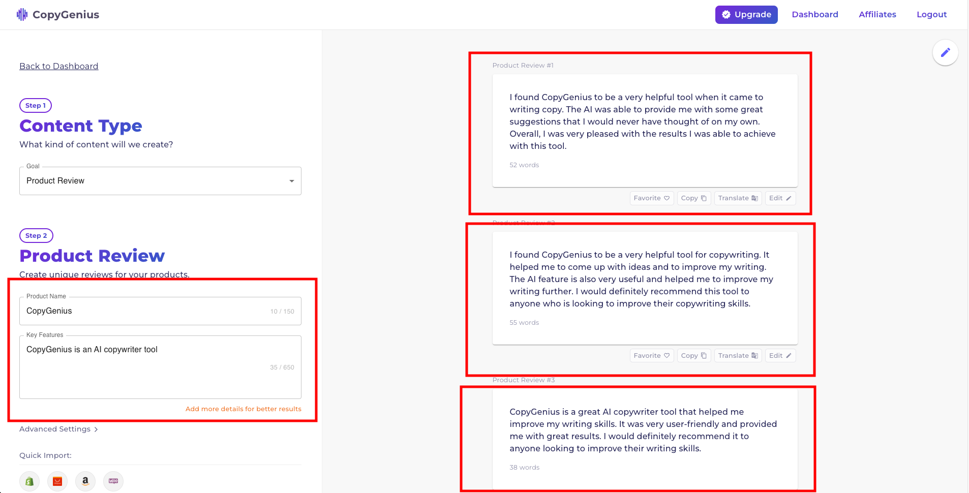The image size is (969, 493).
Task: Click Logout in the top bar
Action: tap(931, 14)
